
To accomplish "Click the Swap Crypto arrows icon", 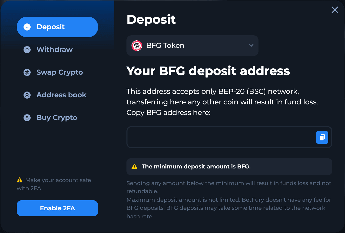I will pos(27,72).
